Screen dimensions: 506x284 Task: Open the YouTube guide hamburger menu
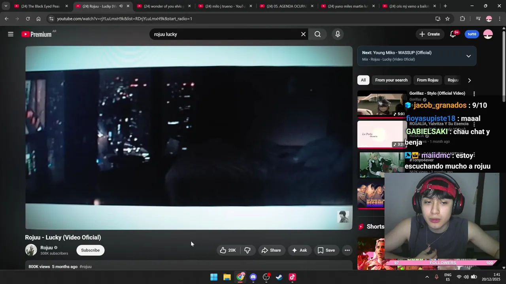[11, 34]
